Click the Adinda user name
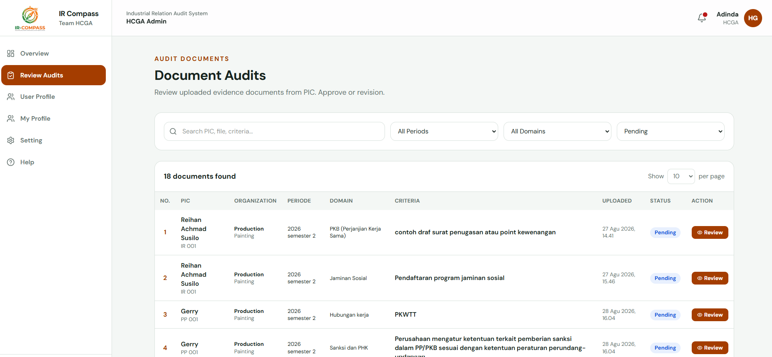Screen dimensions: 772x357 point(727,14)
